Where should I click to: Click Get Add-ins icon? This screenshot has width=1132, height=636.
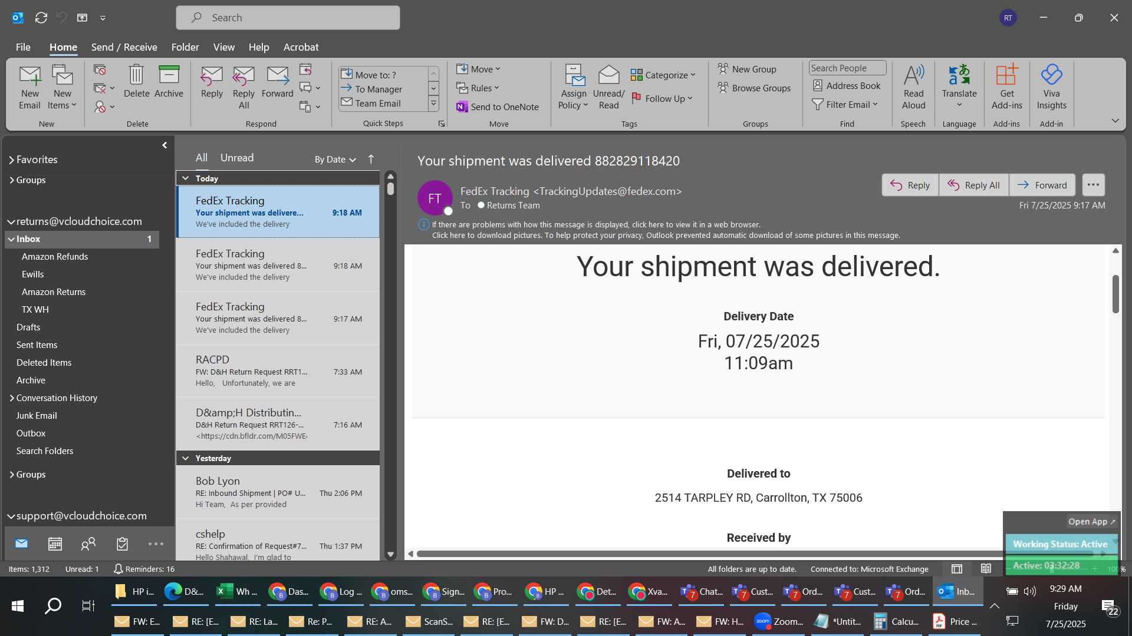[1007, 75]
